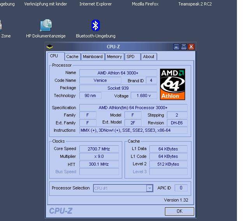Click the Ext. Model value 2F
The height and width of the screenshot is (221, 249).
(x=133, y=123)
